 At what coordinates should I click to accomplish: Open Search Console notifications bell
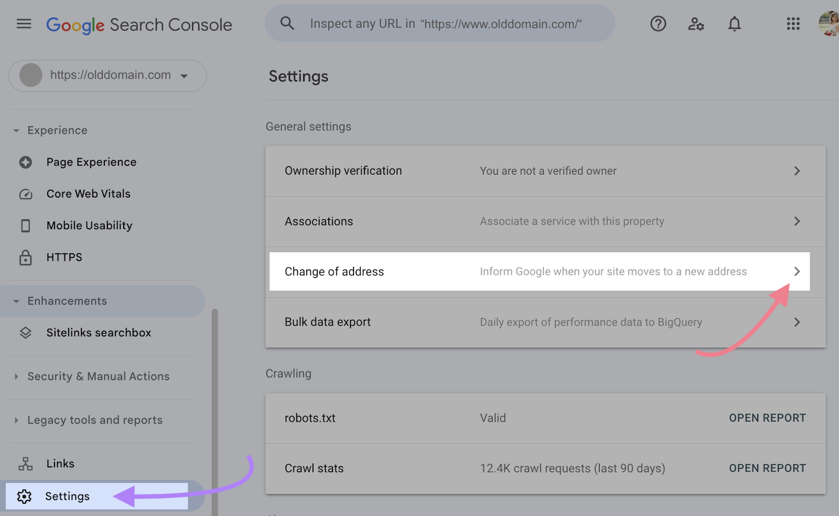(734, 24)
